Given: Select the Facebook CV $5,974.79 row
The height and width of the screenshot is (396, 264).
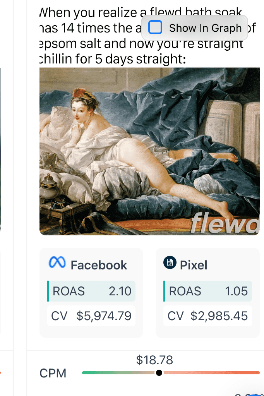Looking at the screenshot, I should (91, 316).
